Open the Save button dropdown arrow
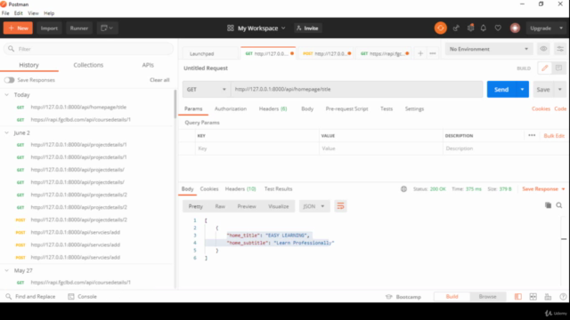 tap(560, 89)
